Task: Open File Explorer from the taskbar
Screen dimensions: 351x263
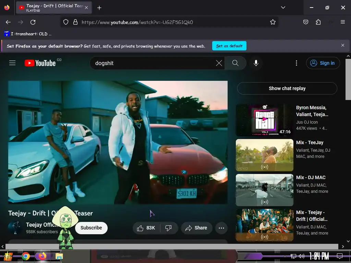Action: tap(59, 256)
